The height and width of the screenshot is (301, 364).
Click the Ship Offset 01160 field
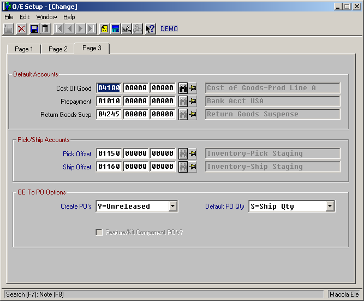tap(109, 167)
